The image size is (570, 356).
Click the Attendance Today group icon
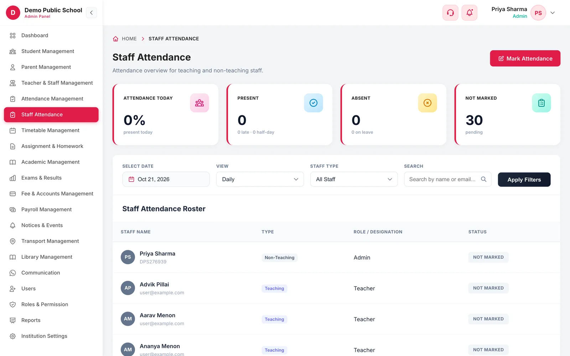[x=199, y=103]
